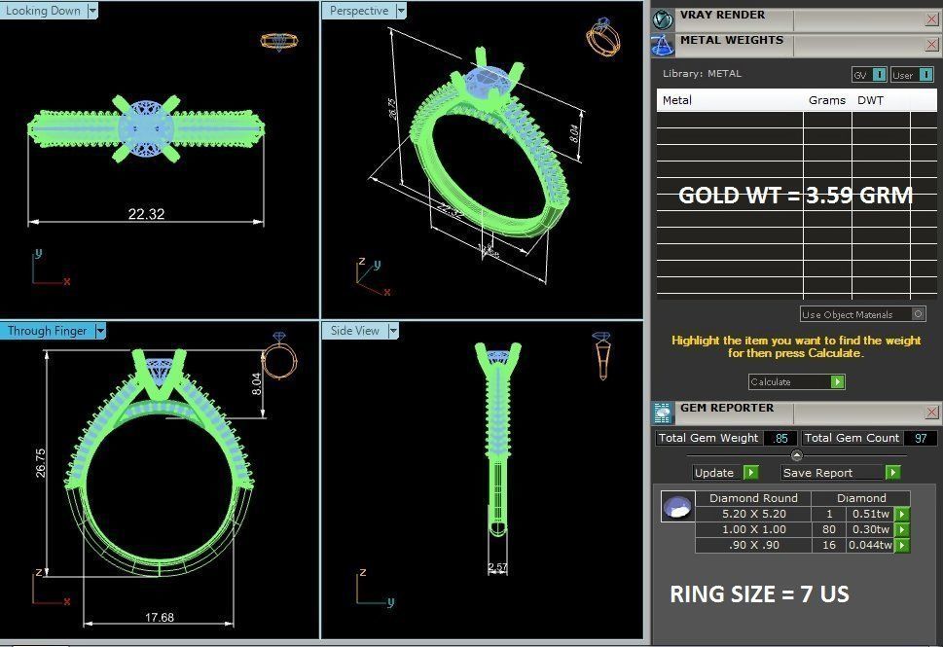Click the 0.30tw weight cell

tap(870, 529)
